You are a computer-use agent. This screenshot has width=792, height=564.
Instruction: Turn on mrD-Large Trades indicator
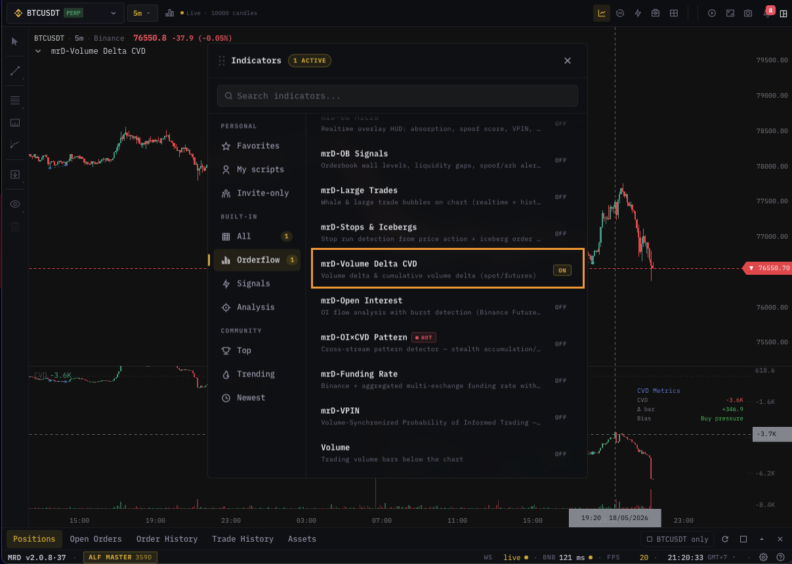pos(561,197)
